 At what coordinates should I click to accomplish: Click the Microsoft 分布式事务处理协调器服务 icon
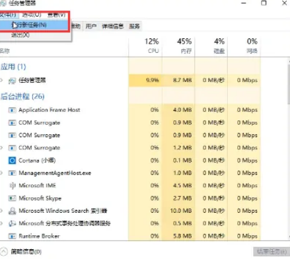12,223
